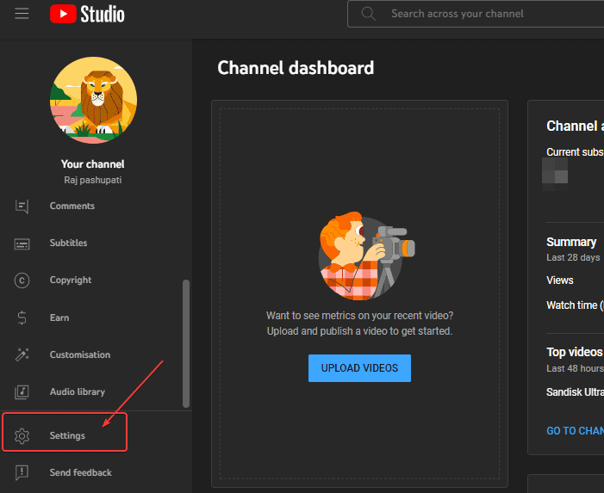The image size is (604, 493).
Task: Click the 'Summary' heading in analytics
Action: click(x=571, y=242)
